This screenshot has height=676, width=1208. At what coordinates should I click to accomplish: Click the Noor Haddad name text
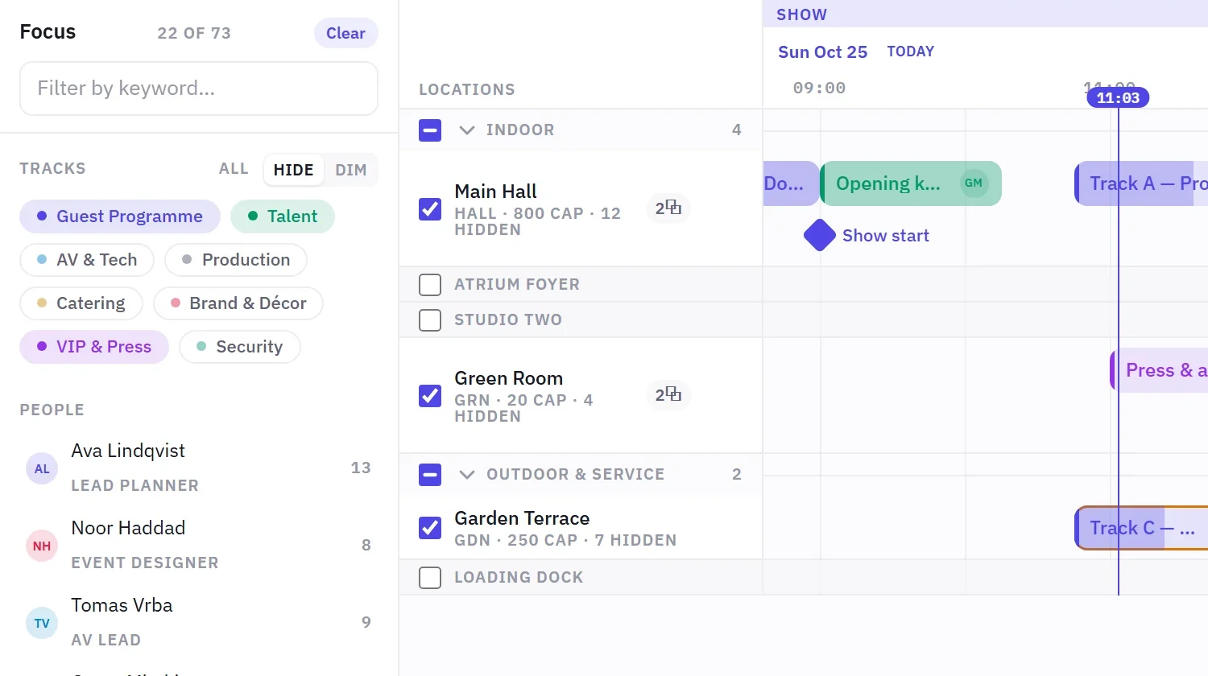[x=128, y=528]
